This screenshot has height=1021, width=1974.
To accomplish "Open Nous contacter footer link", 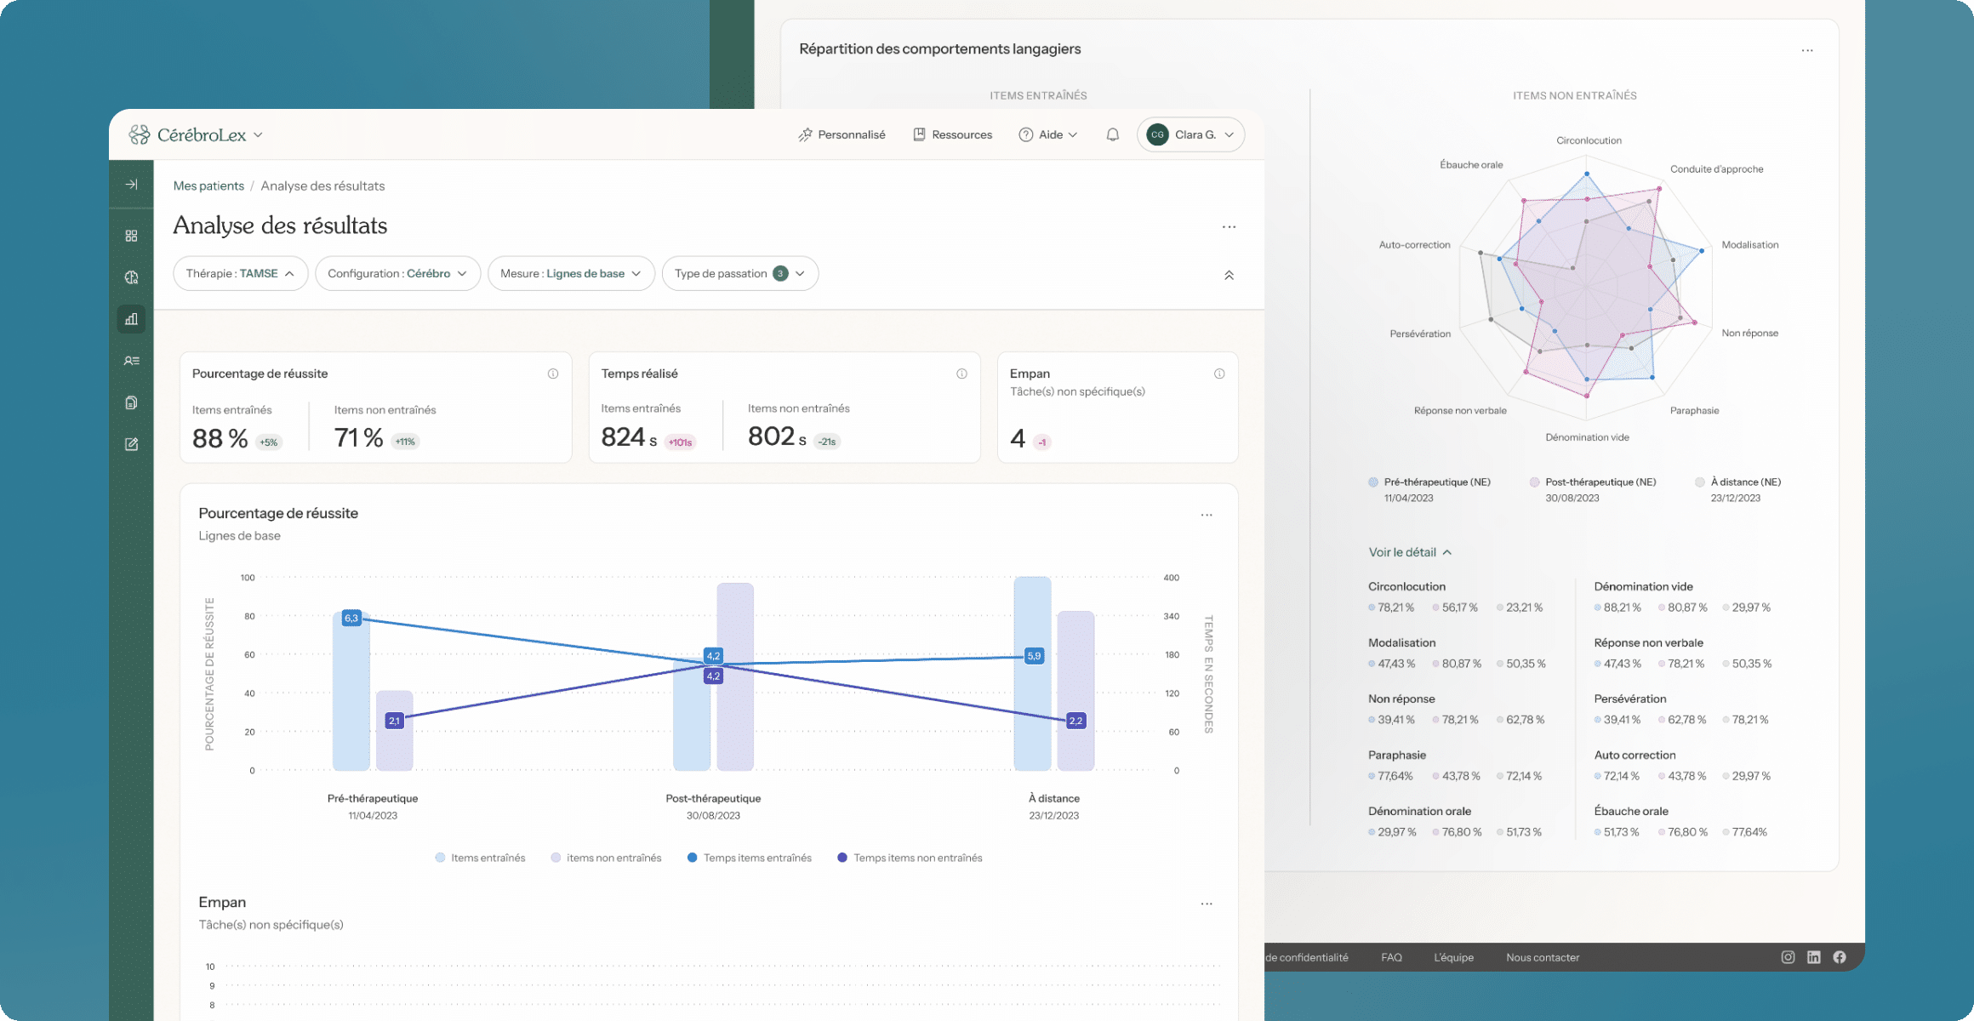I will pos(1542,957).
